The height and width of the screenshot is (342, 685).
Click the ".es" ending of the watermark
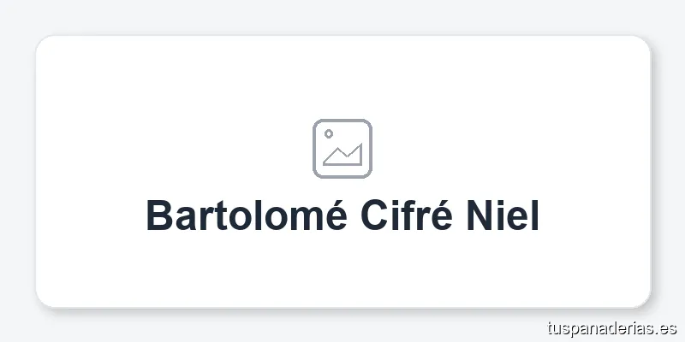pyautogui.click(x=666, y=328)
